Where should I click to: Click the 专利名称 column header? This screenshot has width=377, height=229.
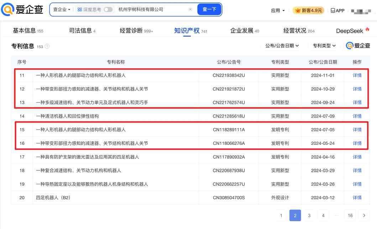pyautogui.click(x=116, y=62)
